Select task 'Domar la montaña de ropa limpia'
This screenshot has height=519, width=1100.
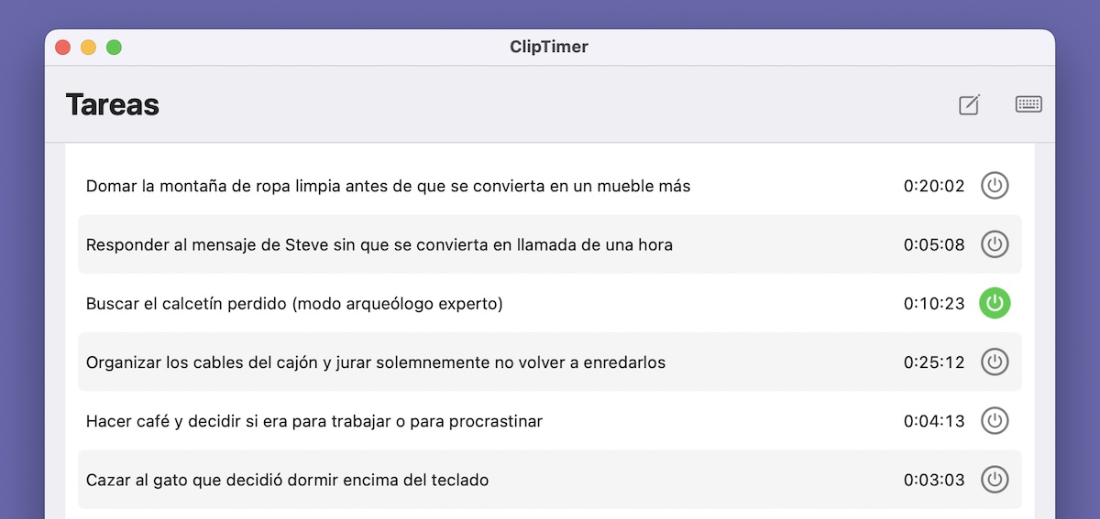(550, 186)
